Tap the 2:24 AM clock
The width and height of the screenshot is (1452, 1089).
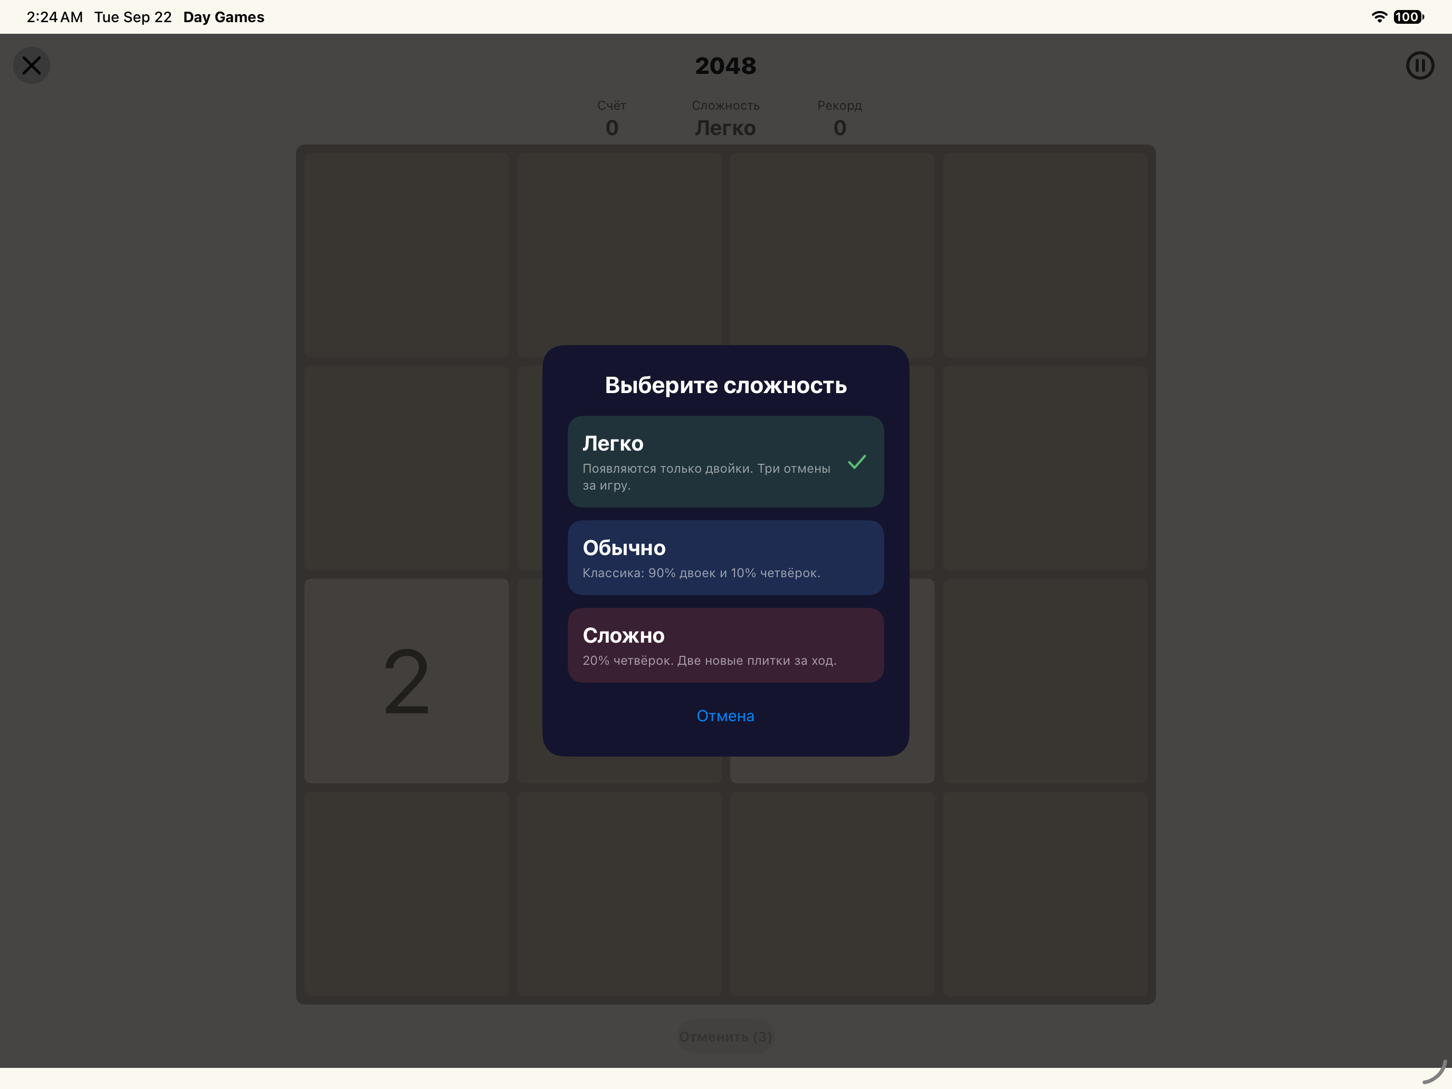tap(54, 17)
